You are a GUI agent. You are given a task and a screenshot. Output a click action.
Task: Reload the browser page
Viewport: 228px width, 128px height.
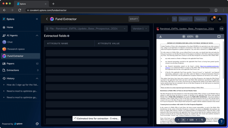[x=20, y=10]
